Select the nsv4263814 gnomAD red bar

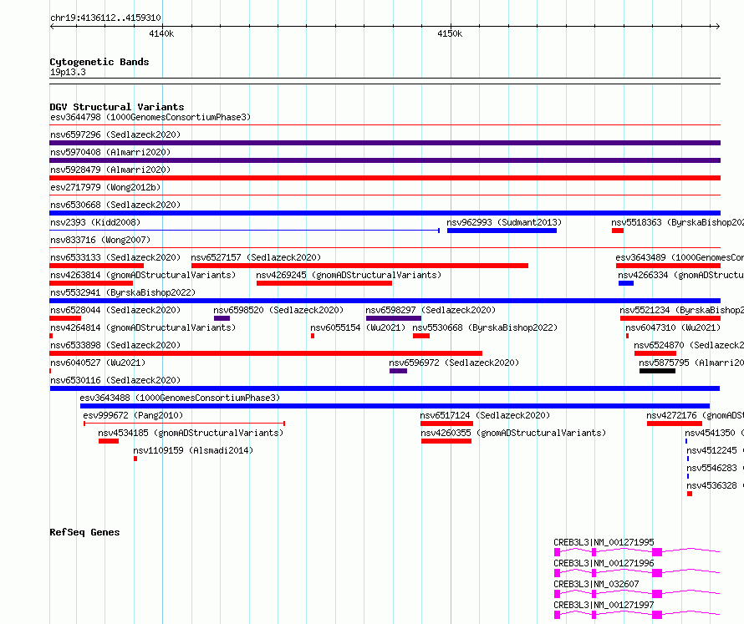click(91, 283)
